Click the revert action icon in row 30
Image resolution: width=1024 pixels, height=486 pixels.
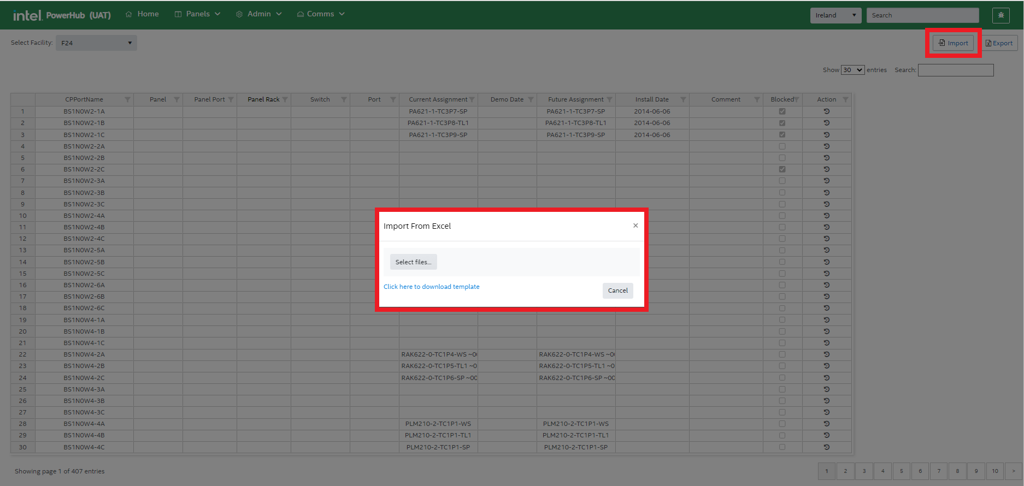pyautogui.click(x=826, y=447)
